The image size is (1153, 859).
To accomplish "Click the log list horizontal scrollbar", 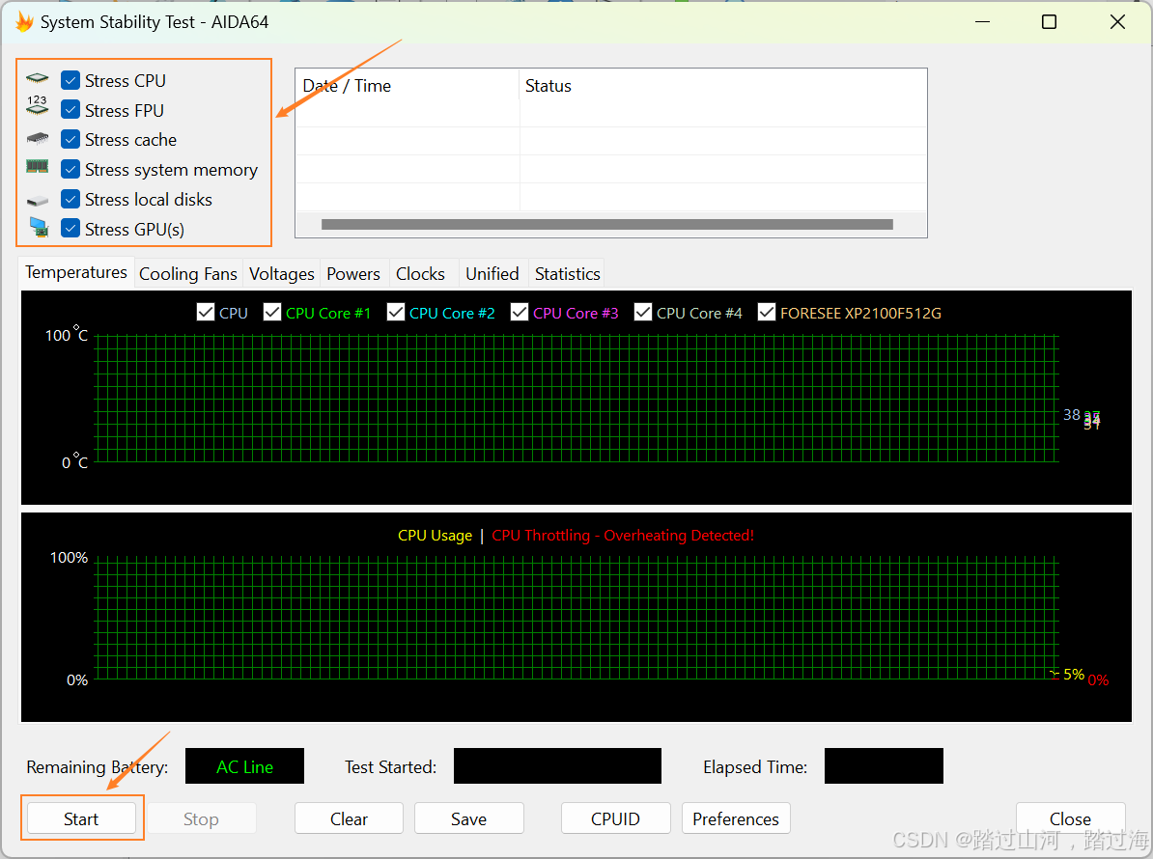I will tap(607, 225).
